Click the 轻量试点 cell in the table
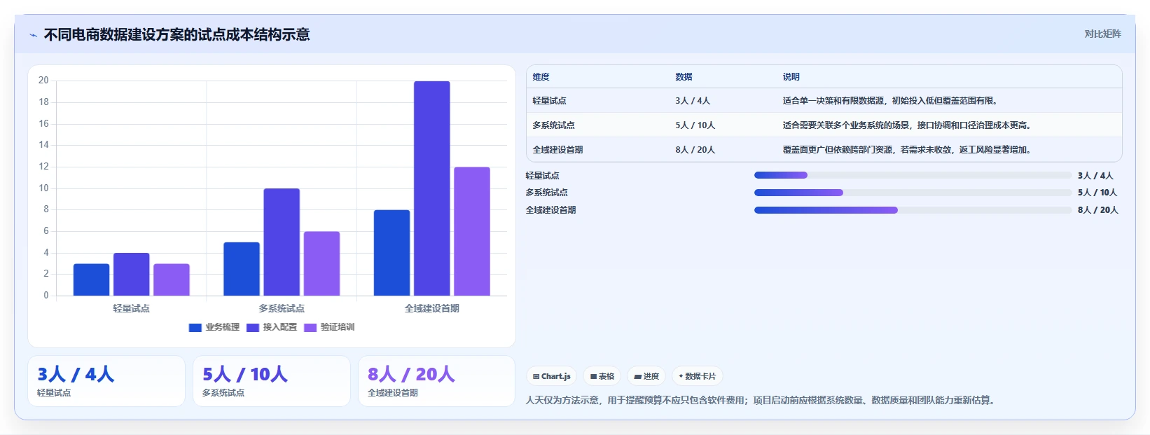1150x435 pixels. pos(549,101)
